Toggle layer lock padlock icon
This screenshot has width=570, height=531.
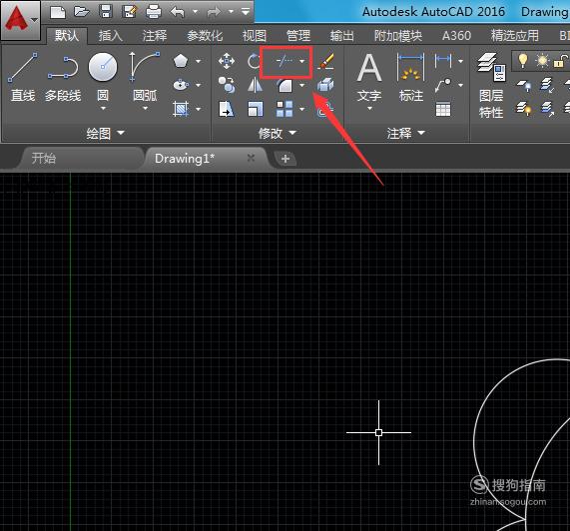click(561, 60)
